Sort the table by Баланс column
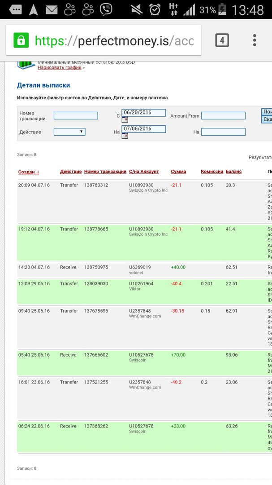Viewport: 272px width, 485px height. [x=233, y=172]
